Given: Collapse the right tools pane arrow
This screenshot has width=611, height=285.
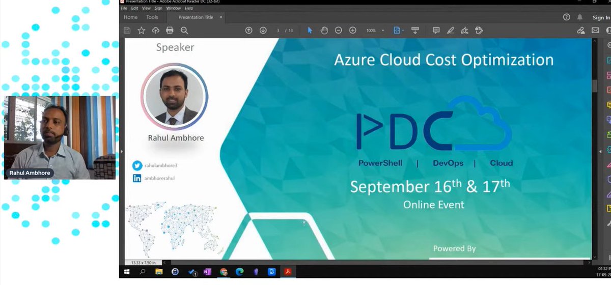Looking at the screenshot, I should pos(600,152).
